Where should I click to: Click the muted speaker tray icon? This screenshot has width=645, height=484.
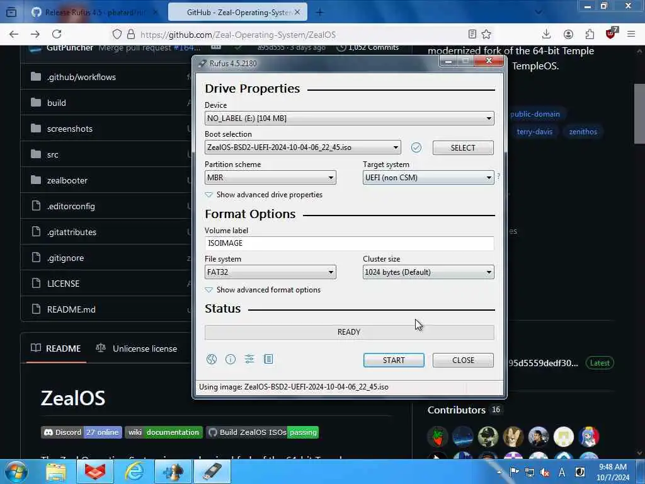545,473
